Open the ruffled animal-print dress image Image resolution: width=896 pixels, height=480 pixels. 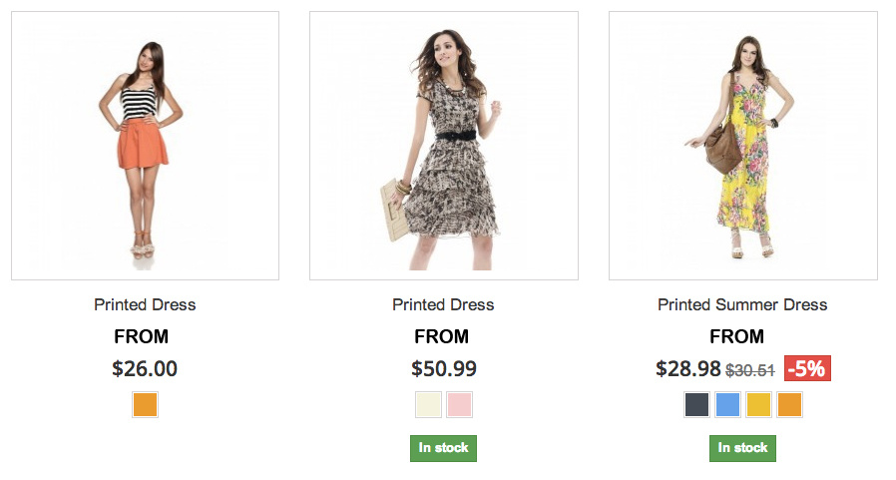[x=444, y=146]
